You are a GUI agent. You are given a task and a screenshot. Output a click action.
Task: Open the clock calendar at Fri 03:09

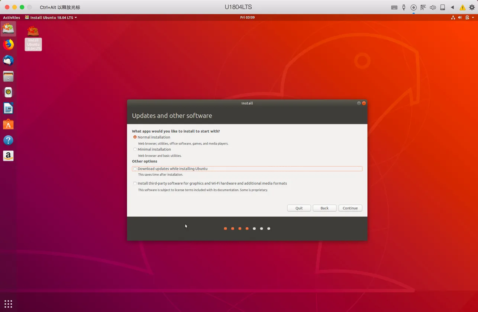coord(247,17)
